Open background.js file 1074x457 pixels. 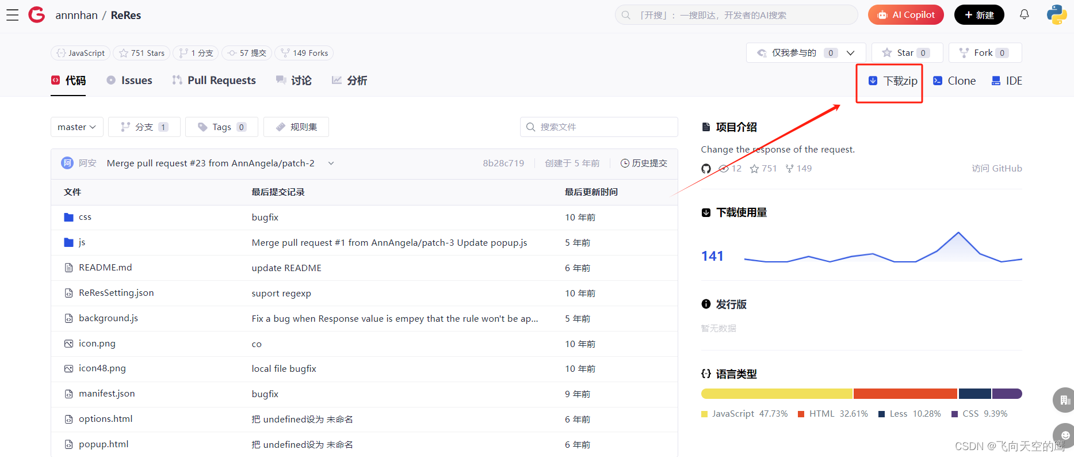108,318
